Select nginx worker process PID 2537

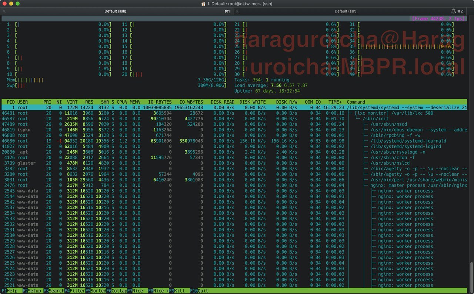(234, 208)
